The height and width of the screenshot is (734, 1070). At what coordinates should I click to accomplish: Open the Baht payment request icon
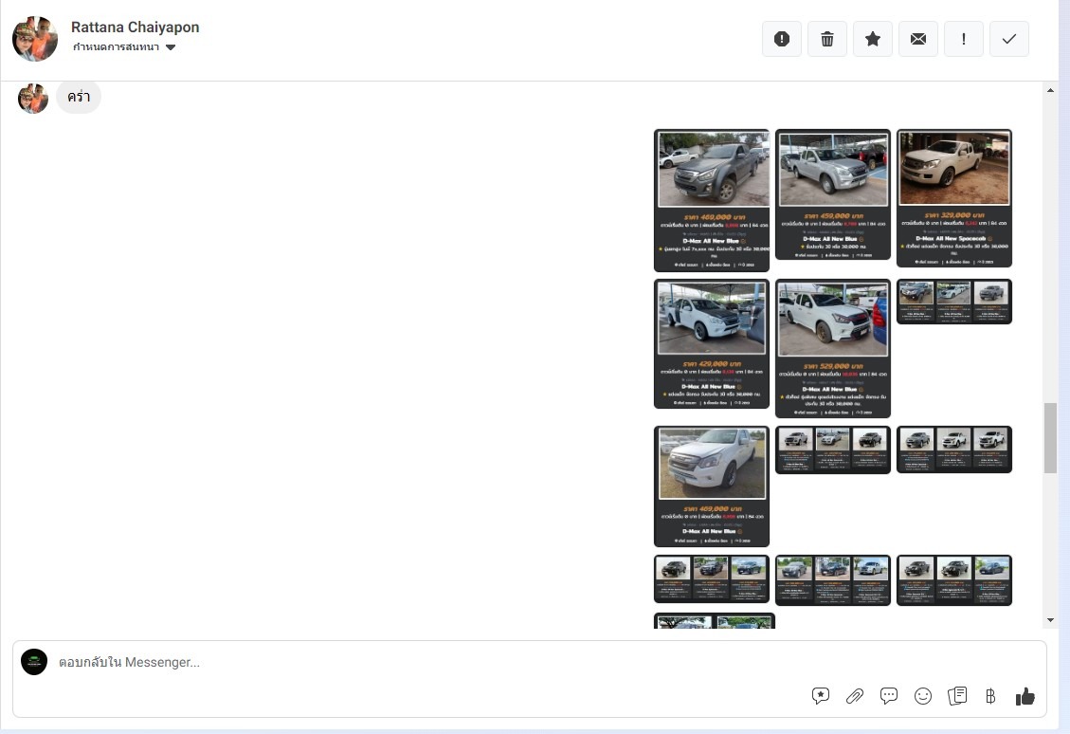pos(990,696)
